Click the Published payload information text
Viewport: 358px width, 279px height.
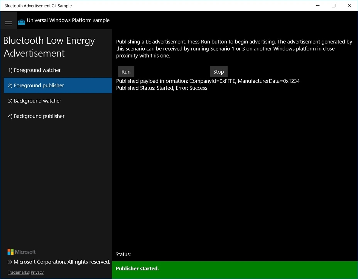click(x=208, y=81)
